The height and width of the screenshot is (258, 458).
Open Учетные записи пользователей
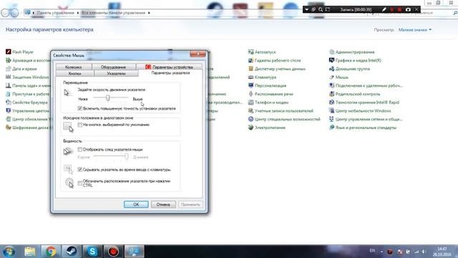[x=281, y=111]
